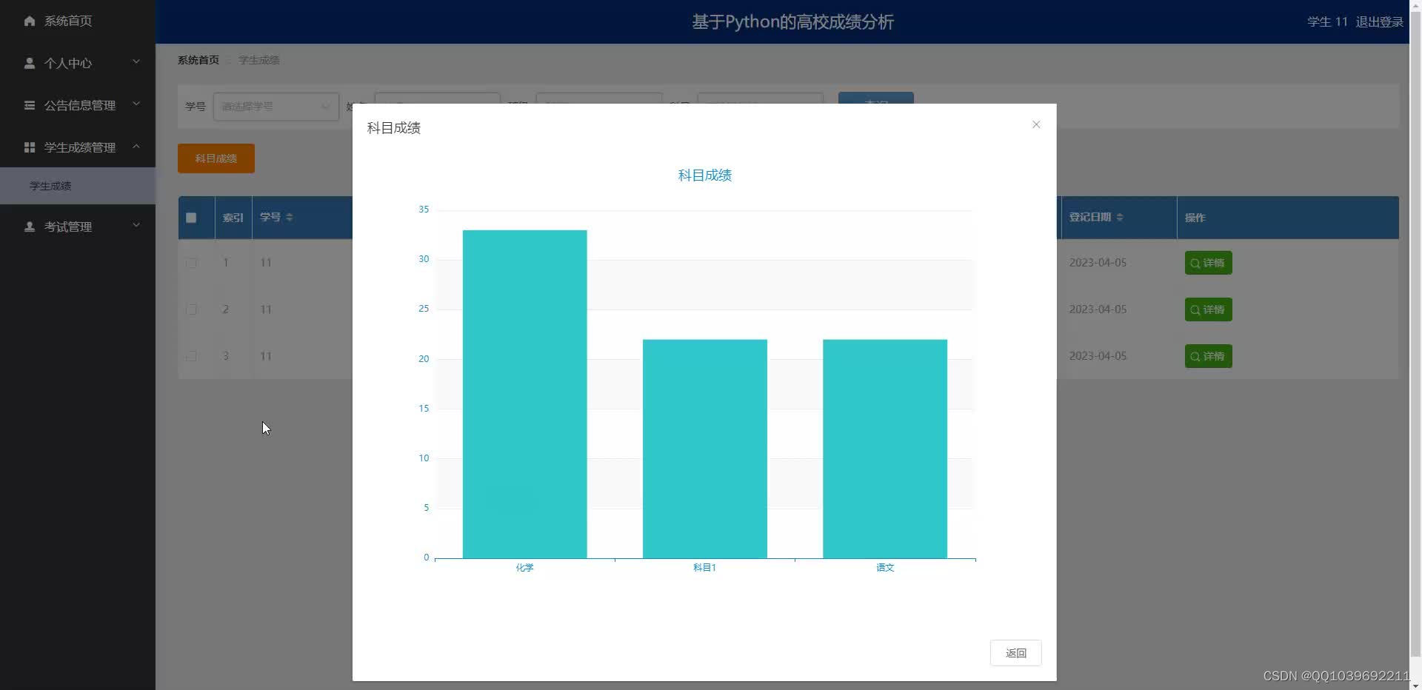Click the sort arrows on 学号 column
1422x690 pixels.
point(289,217)
